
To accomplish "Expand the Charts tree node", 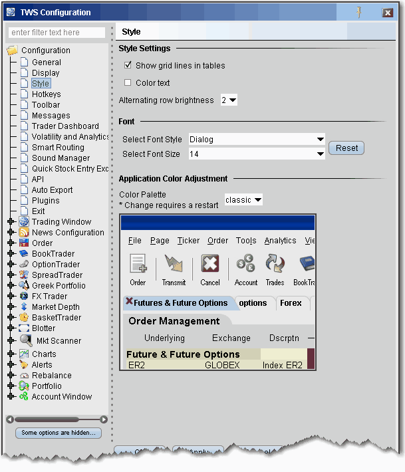I will click(x=11, y=354).
